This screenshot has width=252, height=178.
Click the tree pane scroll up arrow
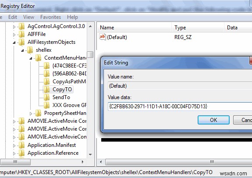[90, 26]
